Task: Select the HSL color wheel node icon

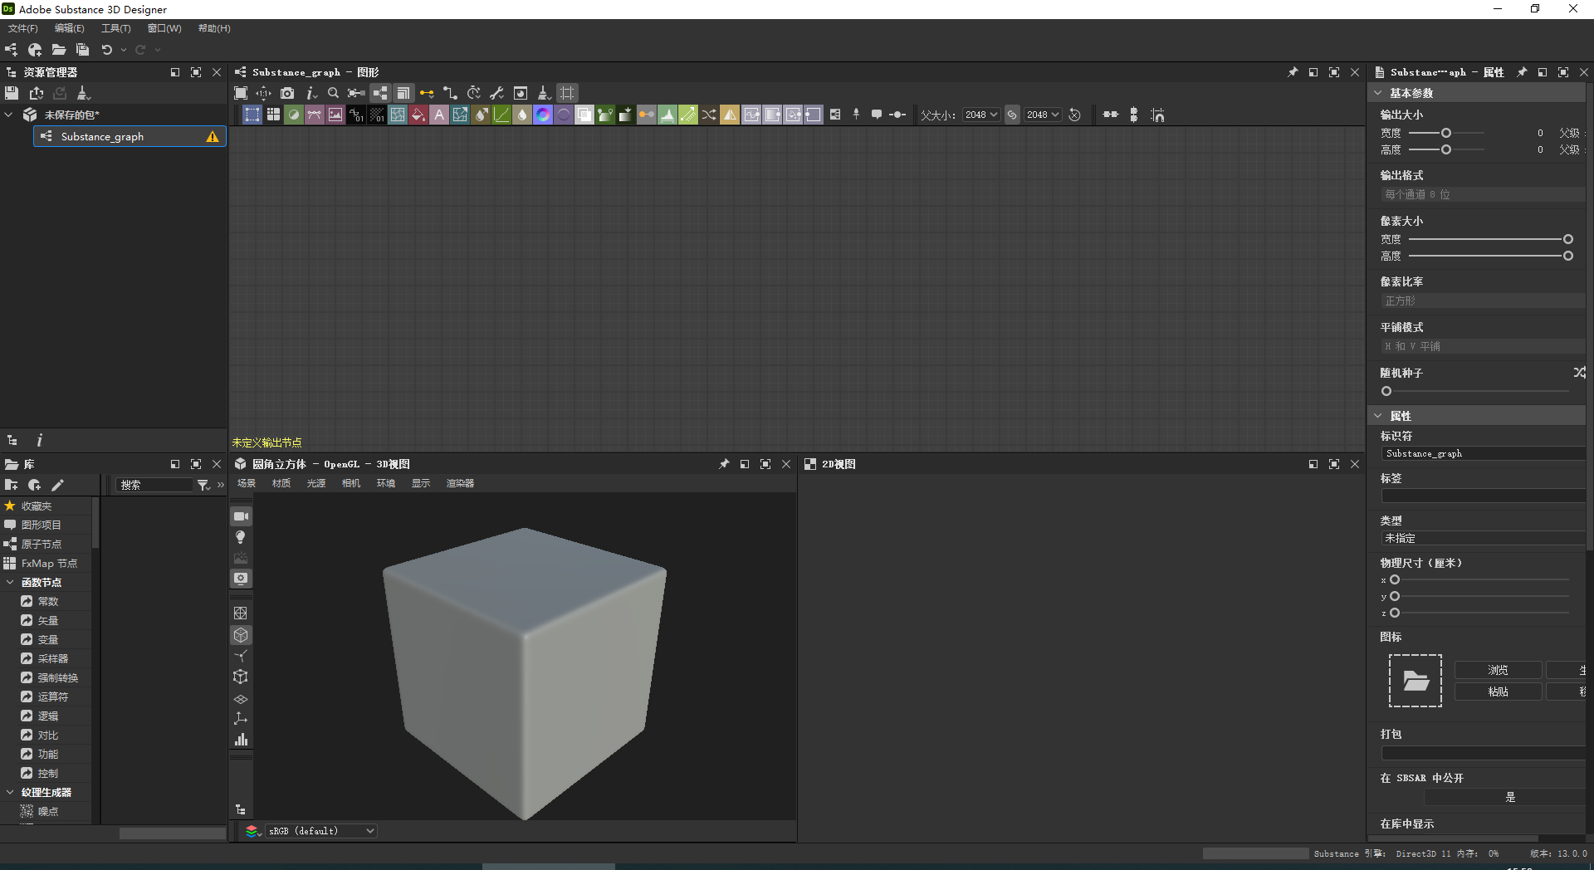Action: pyautogui.click(x=544, y=115)
